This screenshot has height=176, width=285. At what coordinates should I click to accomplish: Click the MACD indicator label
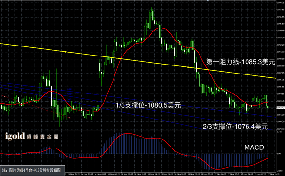point(254,148)
